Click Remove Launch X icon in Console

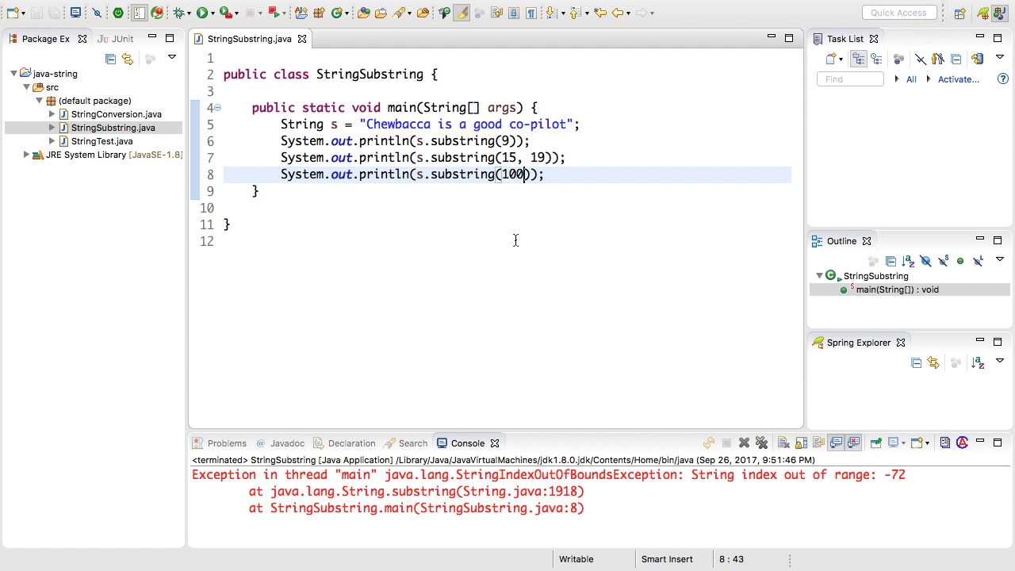point(744,443)
